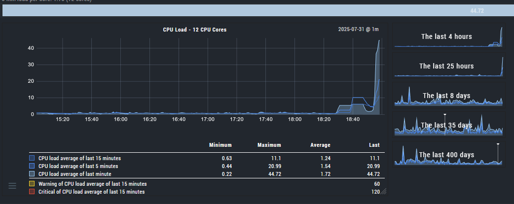Select CPU load average of last 5 minutes
The height and width of the screenshot is (204, 514).
pyautogui.click(x=78, y=166)
